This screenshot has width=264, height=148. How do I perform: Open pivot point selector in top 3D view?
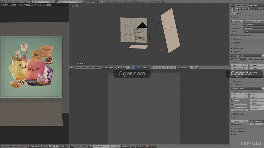[124, 68]
